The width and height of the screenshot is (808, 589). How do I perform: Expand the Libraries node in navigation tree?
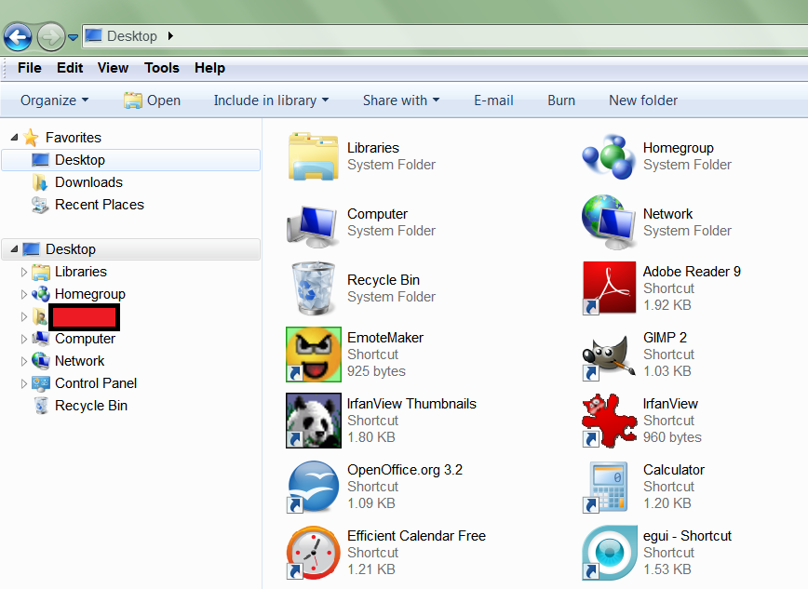[x=24, y=272]
